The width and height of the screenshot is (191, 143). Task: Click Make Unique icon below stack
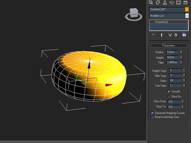pyautogui.click(x=170, y=35)
